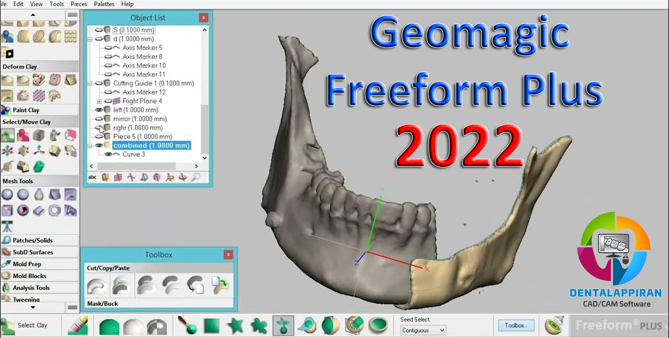Open the Seed Select dropdown
Viewport: 669px width, 338px height.
(x=423, y=330)
